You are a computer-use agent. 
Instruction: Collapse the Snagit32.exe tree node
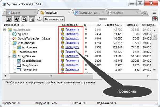pyautogui.click(x=9, y=56)
